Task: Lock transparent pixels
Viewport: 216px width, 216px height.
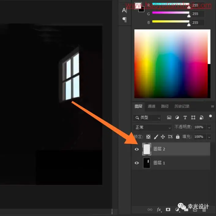Action: click(148, 137)
